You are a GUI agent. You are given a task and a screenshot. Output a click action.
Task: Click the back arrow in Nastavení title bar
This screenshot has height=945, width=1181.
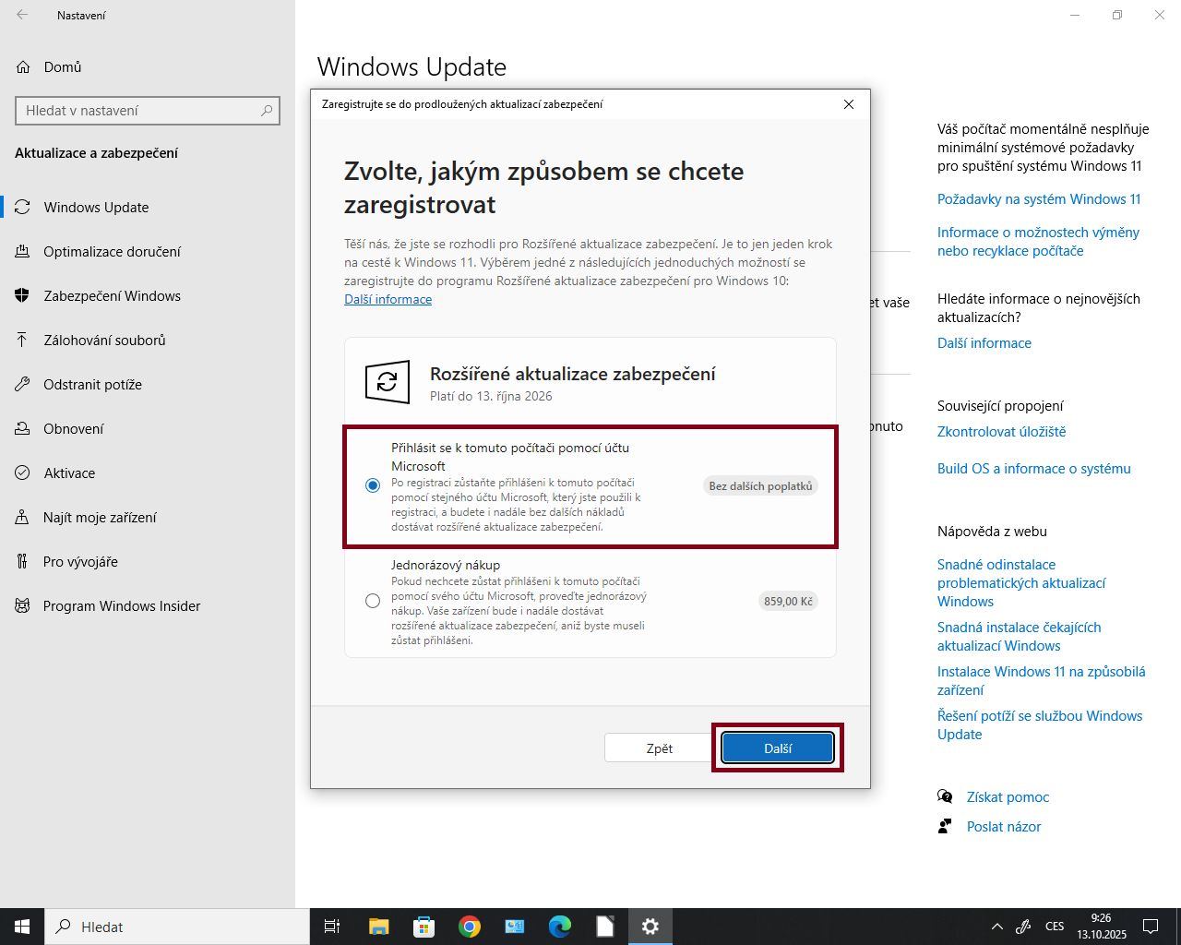(x=22, y=15)
